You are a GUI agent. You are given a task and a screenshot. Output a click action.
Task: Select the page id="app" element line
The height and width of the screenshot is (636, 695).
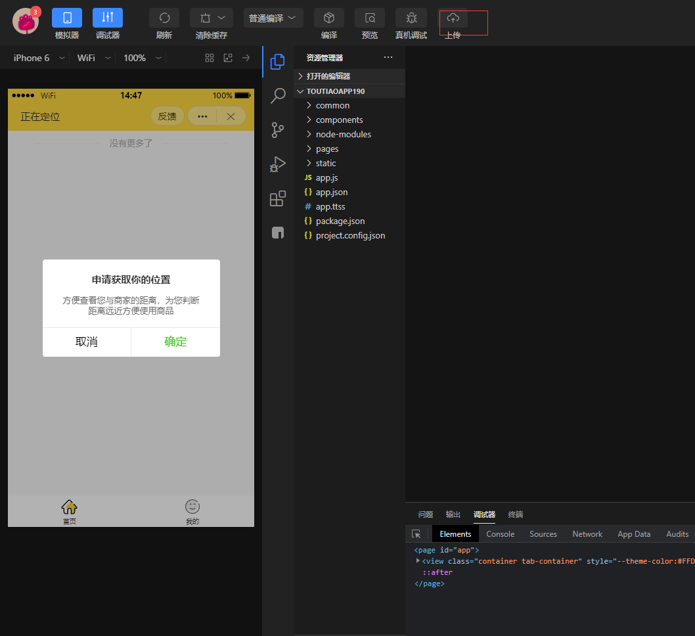click(x=446, y=550)
